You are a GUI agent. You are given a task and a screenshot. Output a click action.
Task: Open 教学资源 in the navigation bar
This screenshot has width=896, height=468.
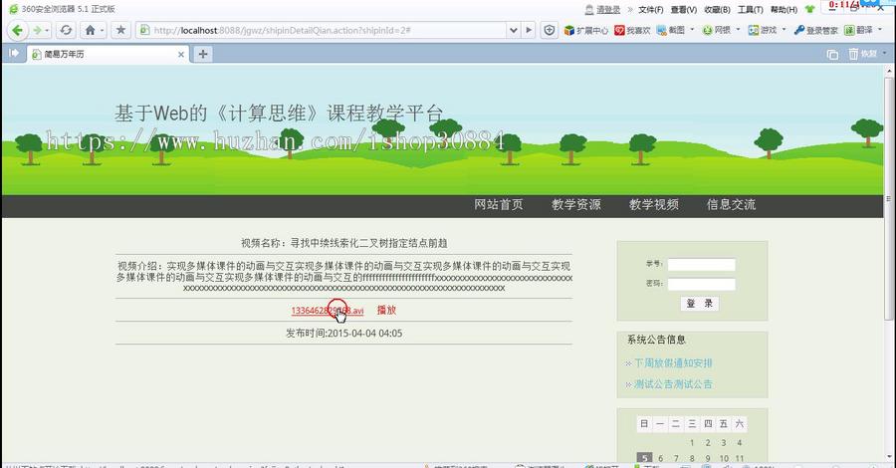pos(576,204)
